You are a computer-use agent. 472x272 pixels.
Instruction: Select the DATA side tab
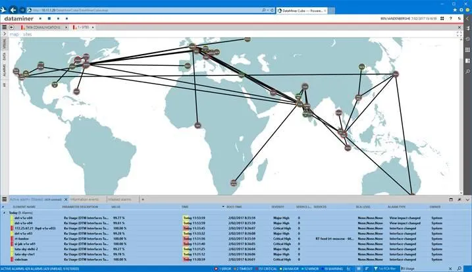tap(4, 57)
